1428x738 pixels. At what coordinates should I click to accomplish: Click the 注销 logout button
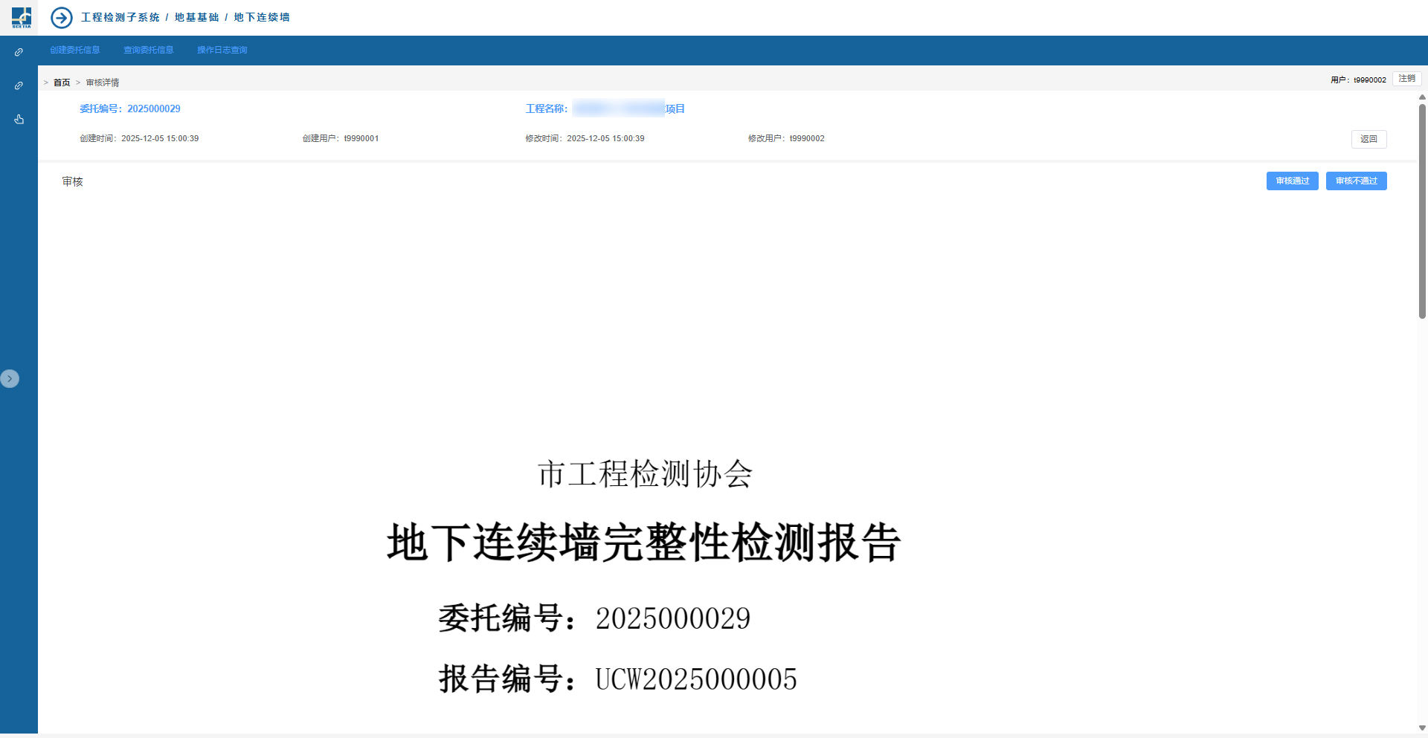(x=1406, y=79)
